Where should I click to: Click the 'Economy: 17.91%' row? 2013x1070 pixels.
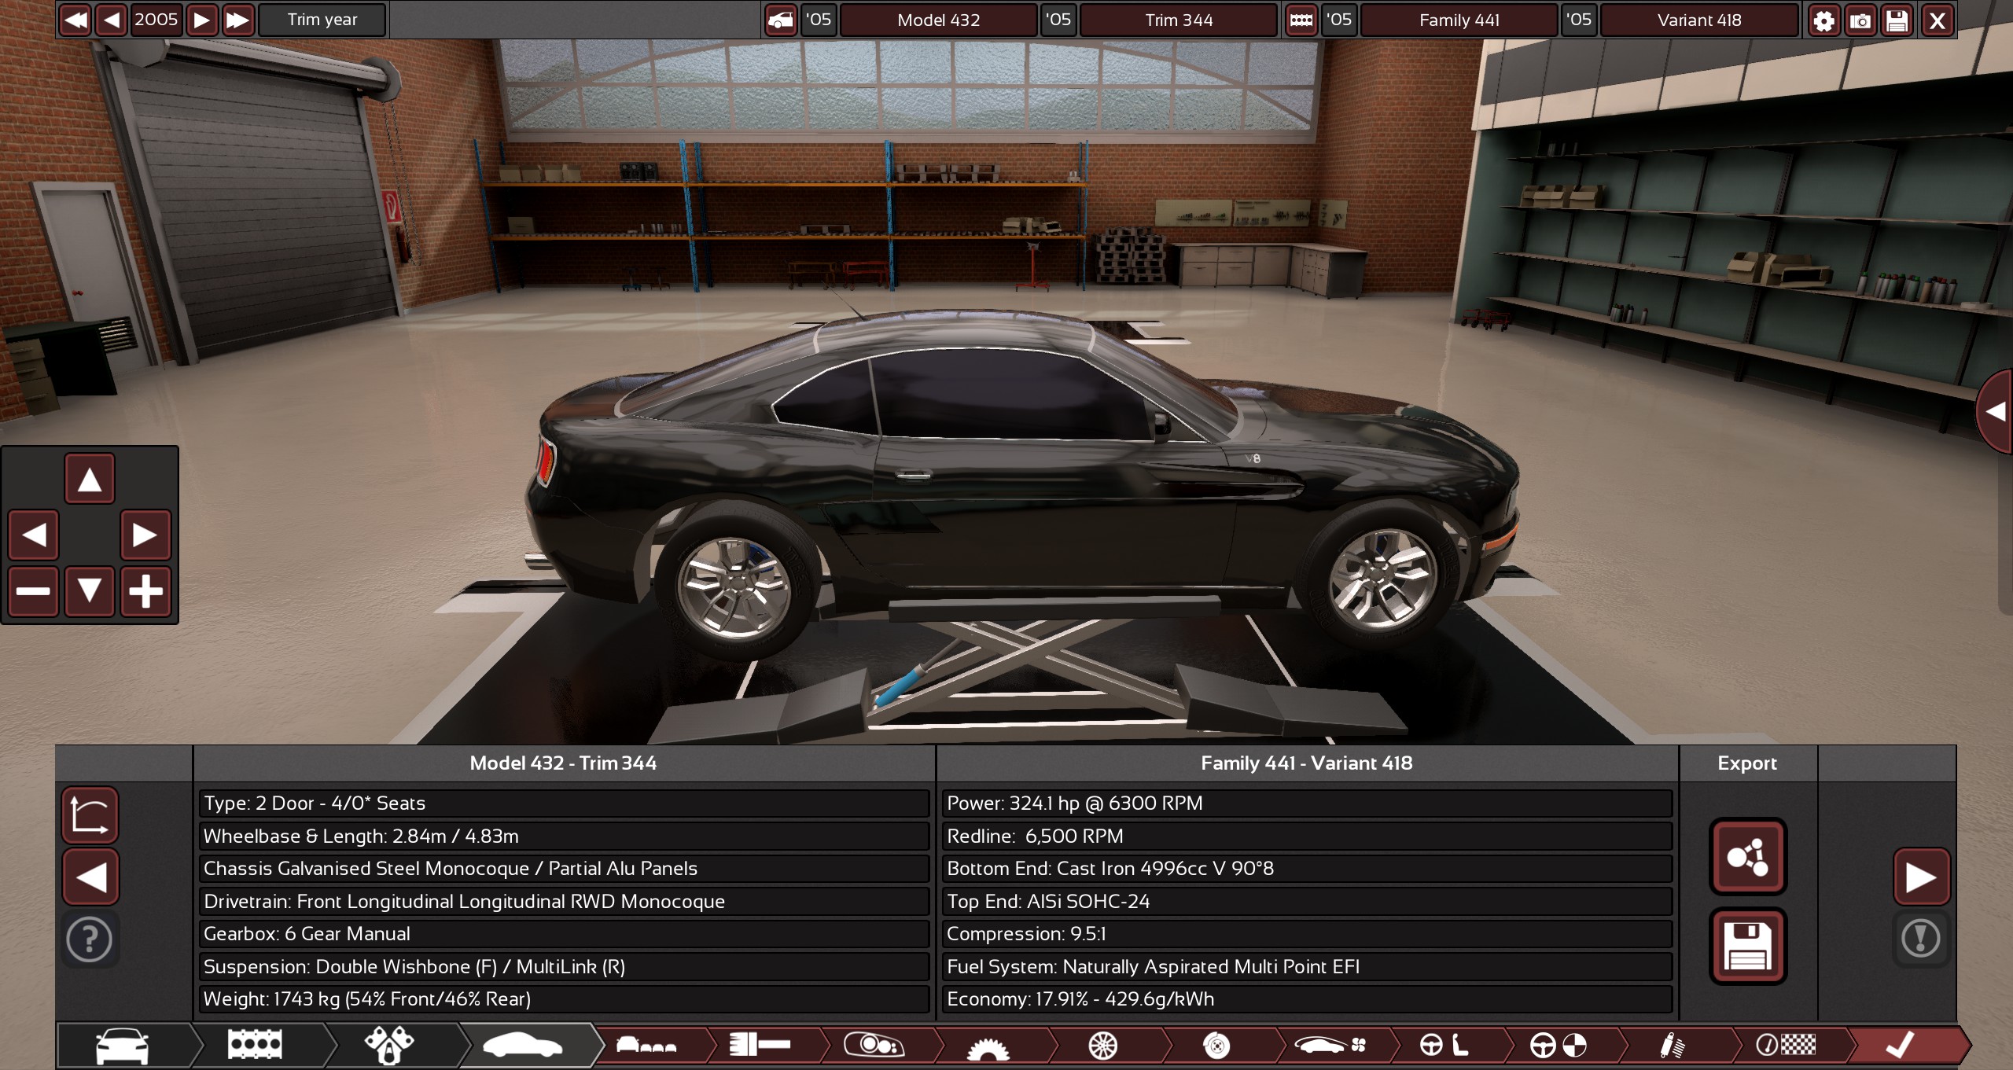[1307, 999]
